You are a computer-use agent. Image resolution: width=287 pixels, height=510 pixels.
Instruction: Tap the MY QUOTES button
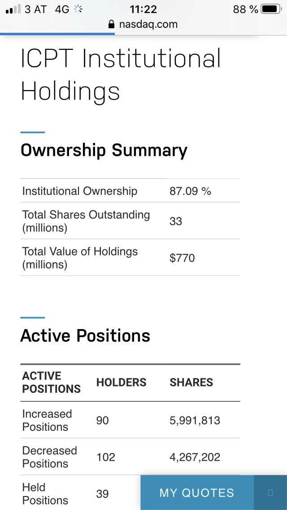pyautogui.click(x=197, y=492)
